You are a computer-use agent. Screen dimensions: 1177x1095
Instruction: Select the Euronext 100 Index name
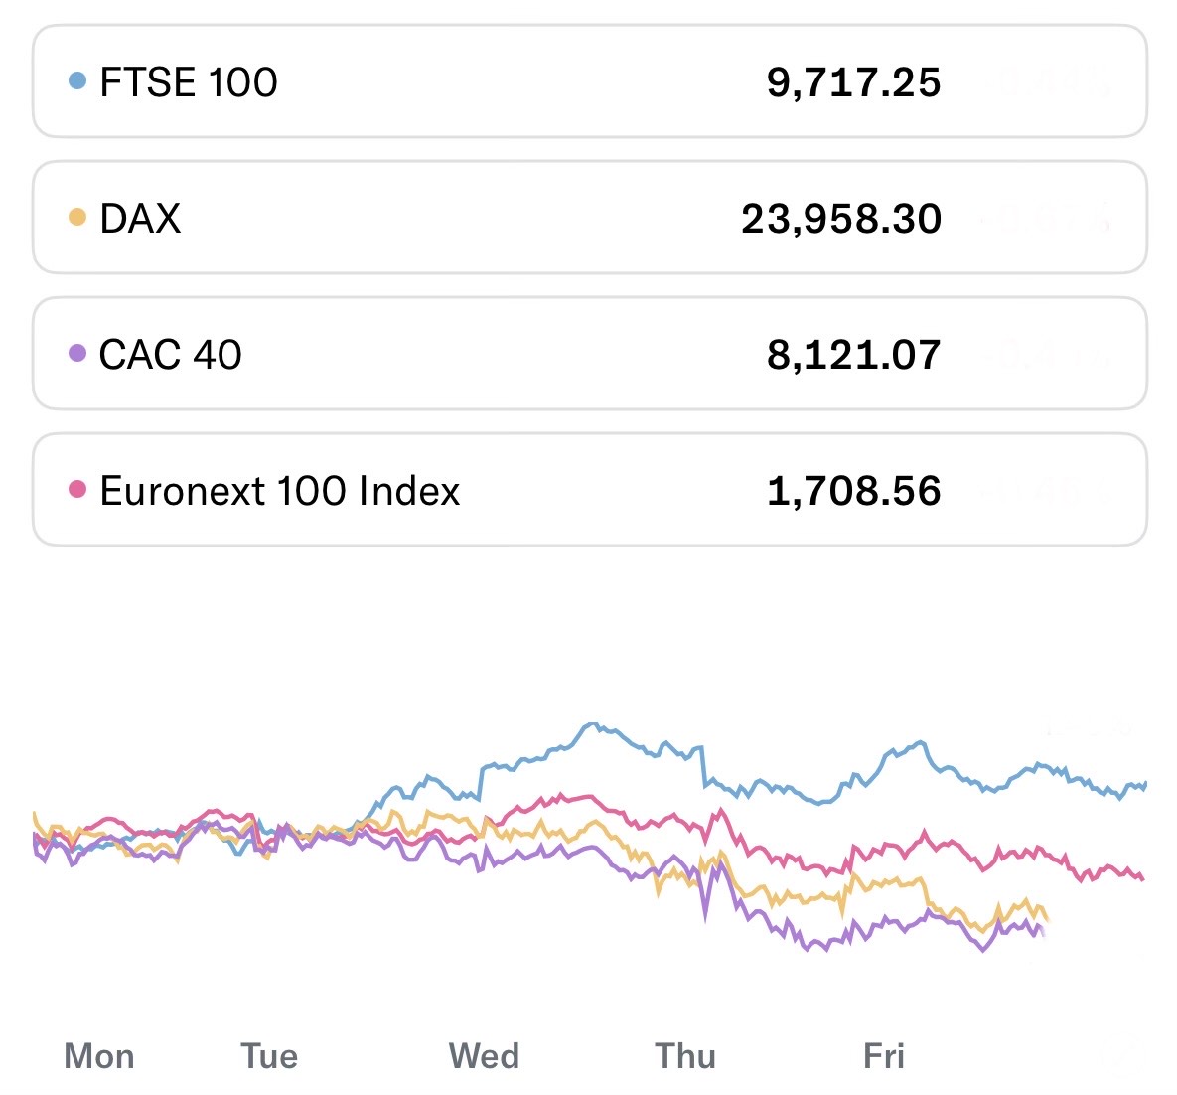pos(279,491)
